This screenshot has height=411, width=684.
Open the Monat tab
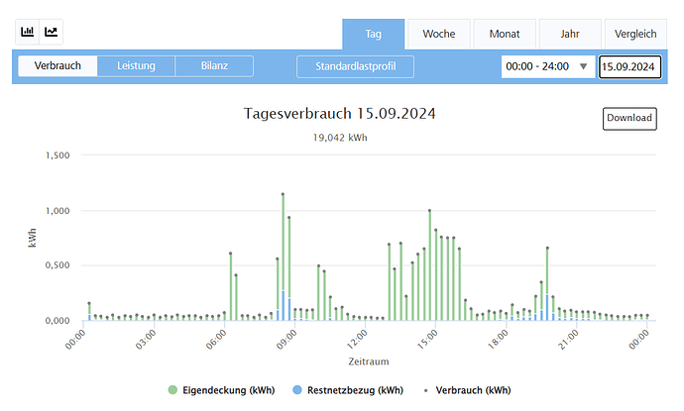505,34
